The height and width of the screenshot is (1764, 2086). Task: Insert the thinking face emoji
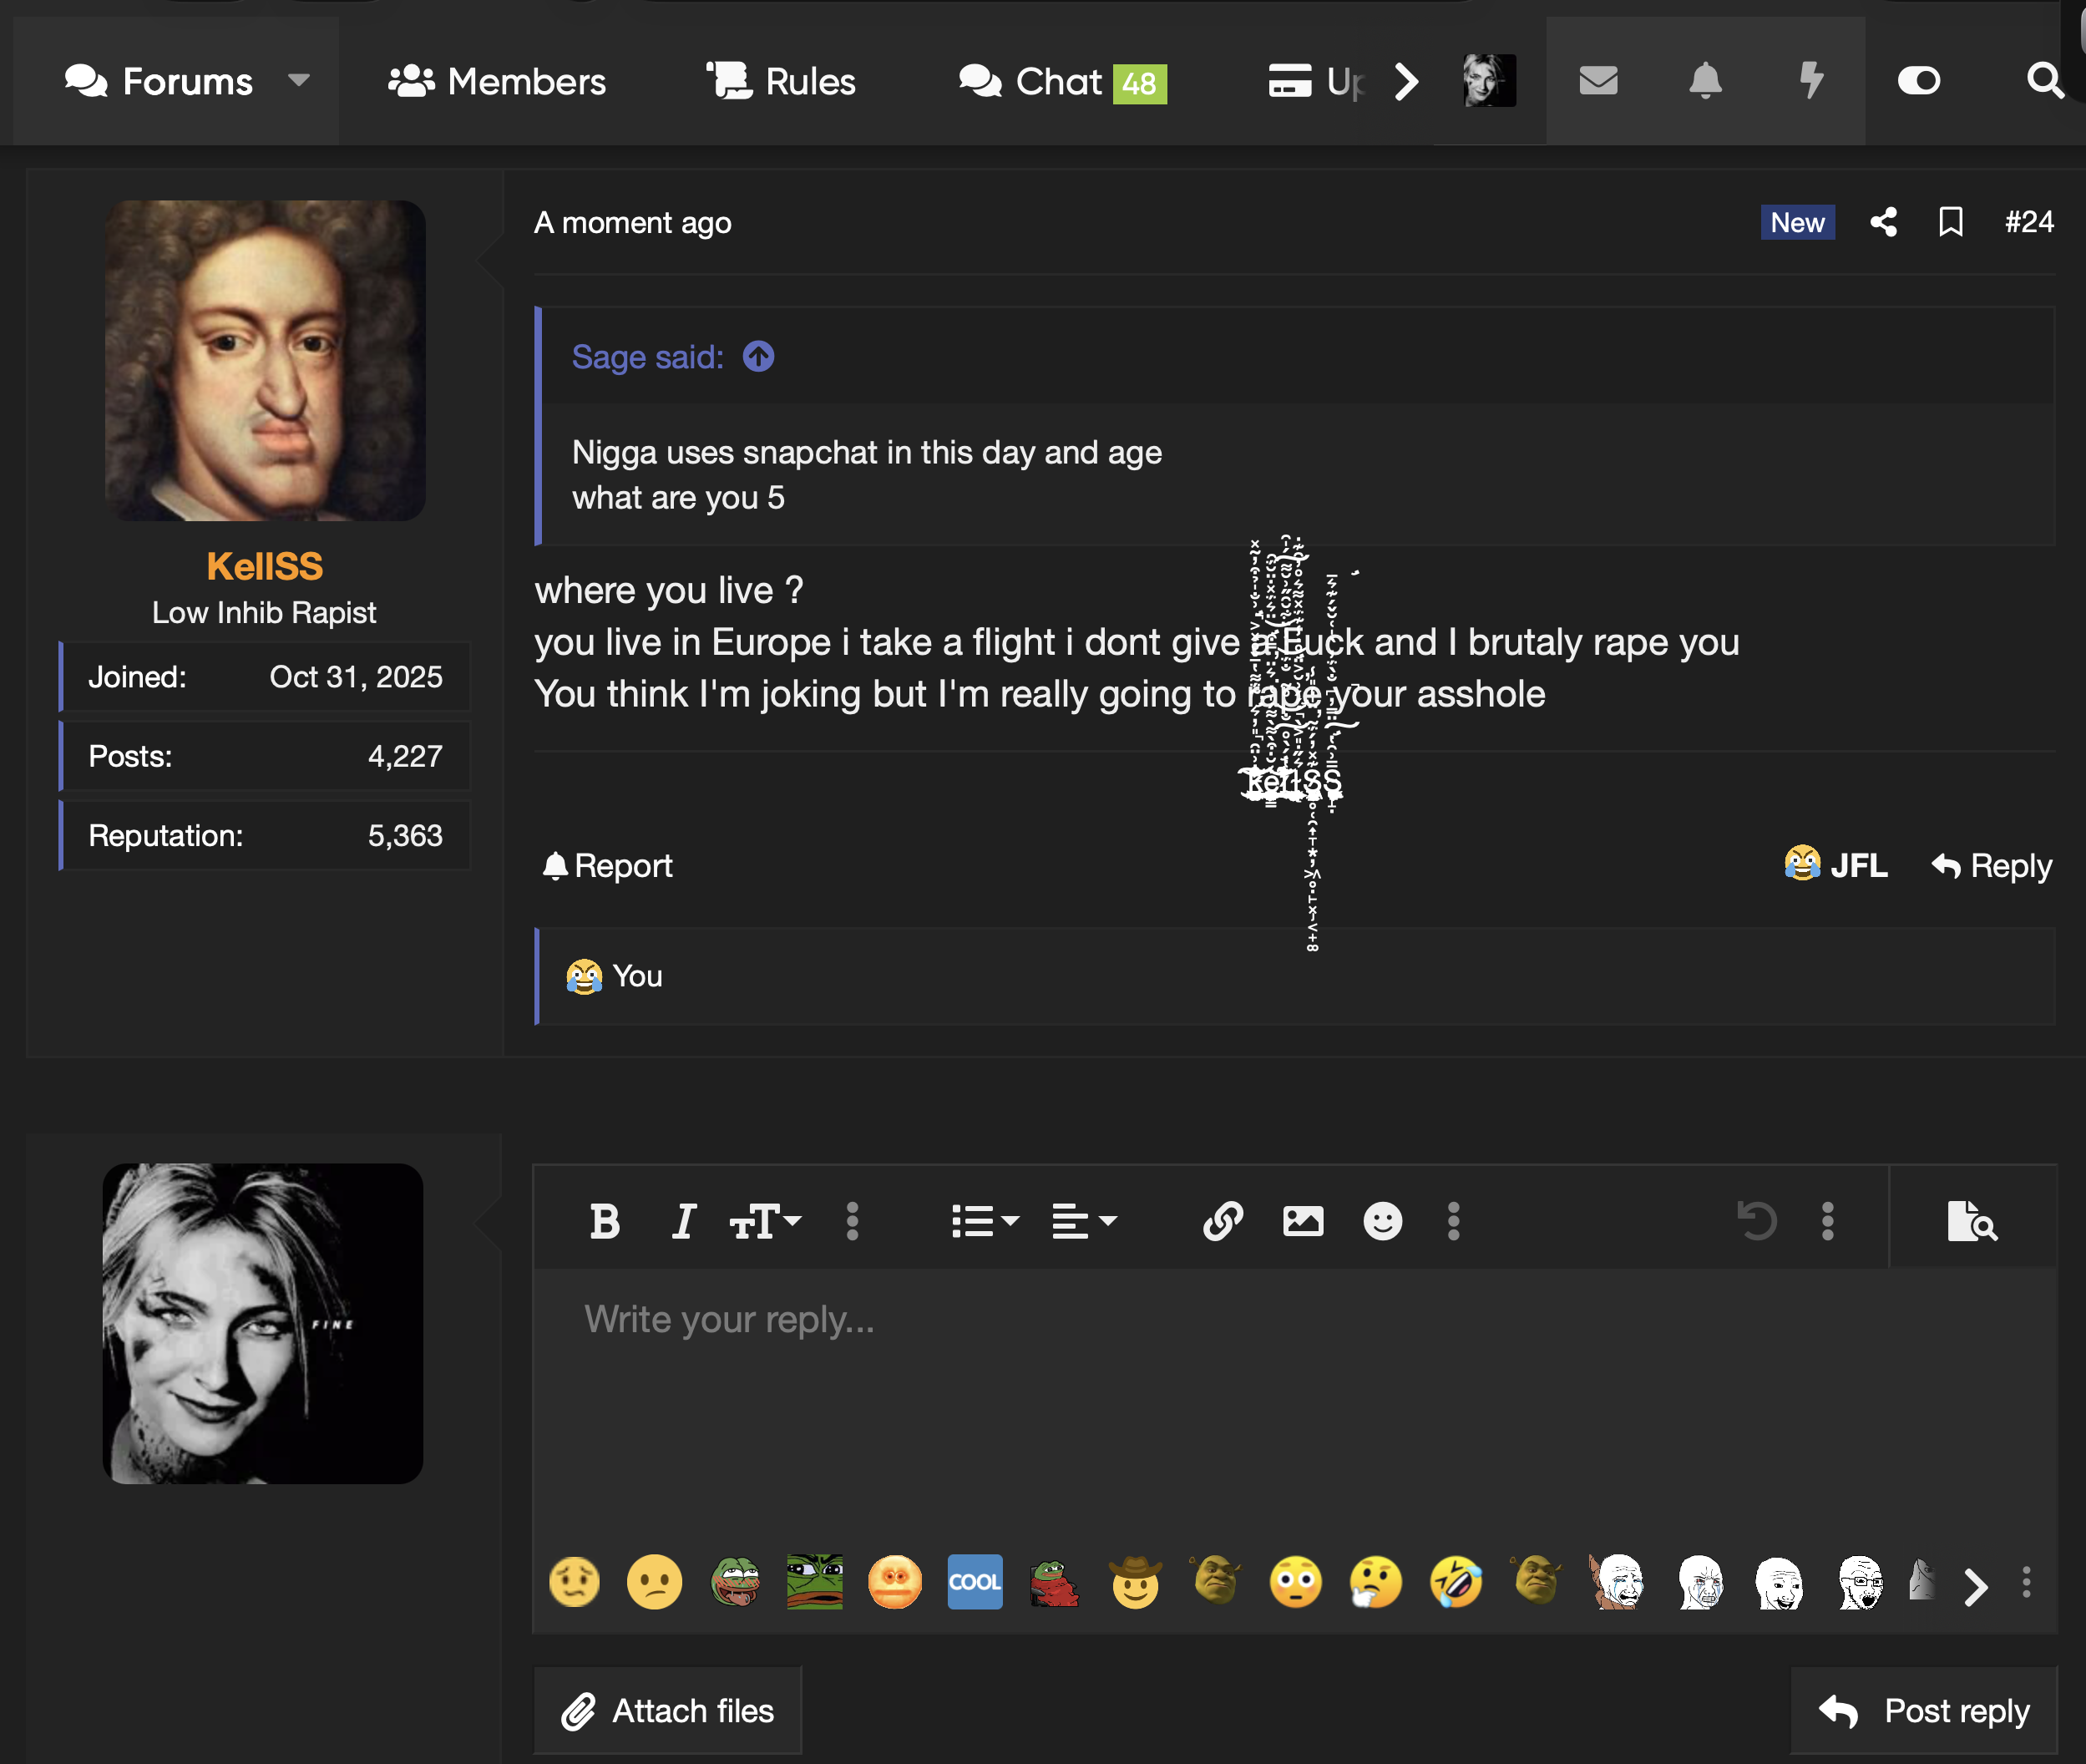click(1376, 1582)
